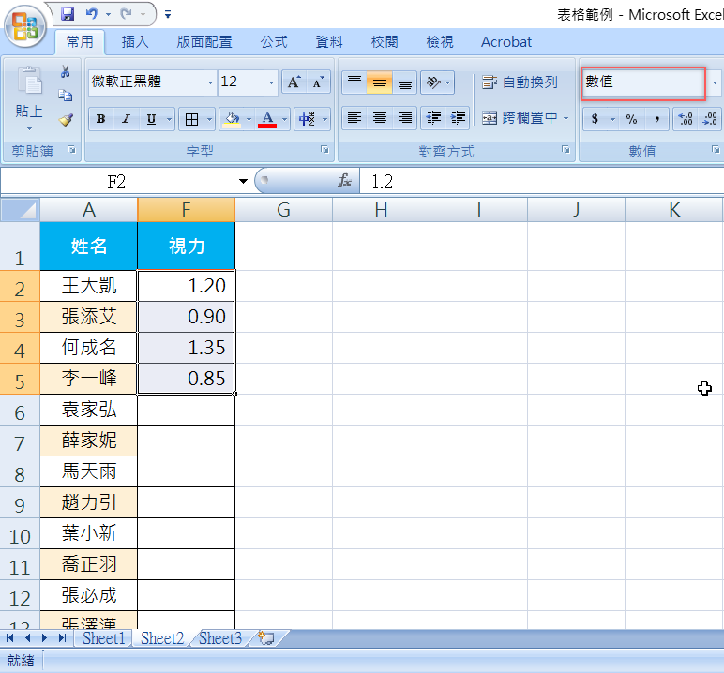Save the workbook from quick access toolbar
724x673 pixels.
coord(68,14)
